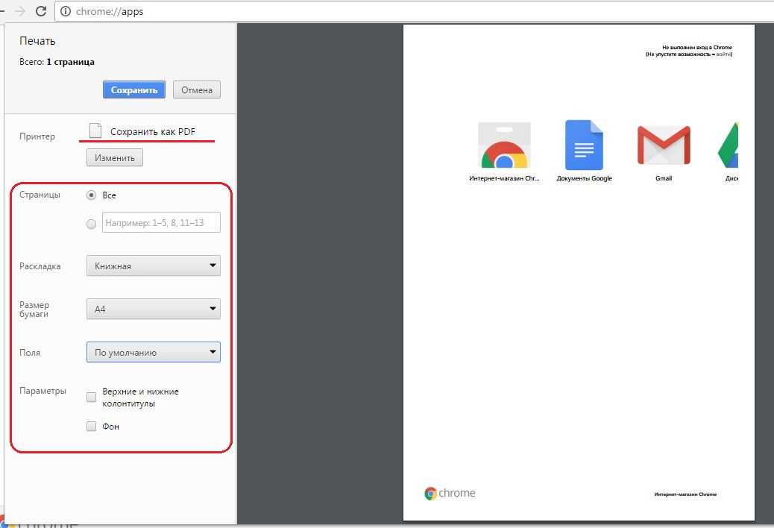Screen dimensions: 774x528
Task: Click the Gmail icon in preview
Action: (664, 145)
